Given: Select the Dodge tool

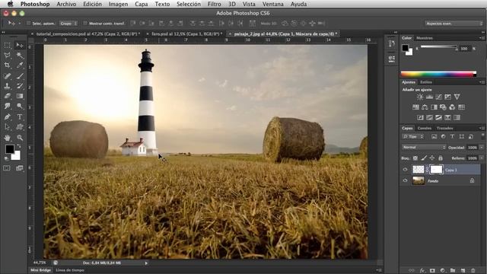Looking at the screenshot, I should click(x=20, y=106).
